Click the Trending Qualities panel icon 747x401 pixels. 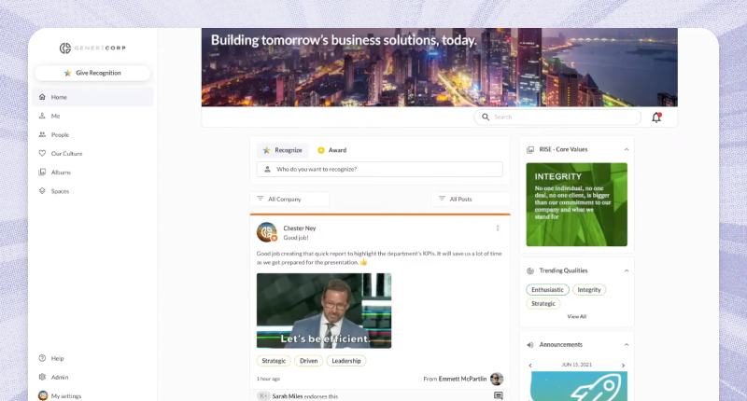click(x=530, y=271)
